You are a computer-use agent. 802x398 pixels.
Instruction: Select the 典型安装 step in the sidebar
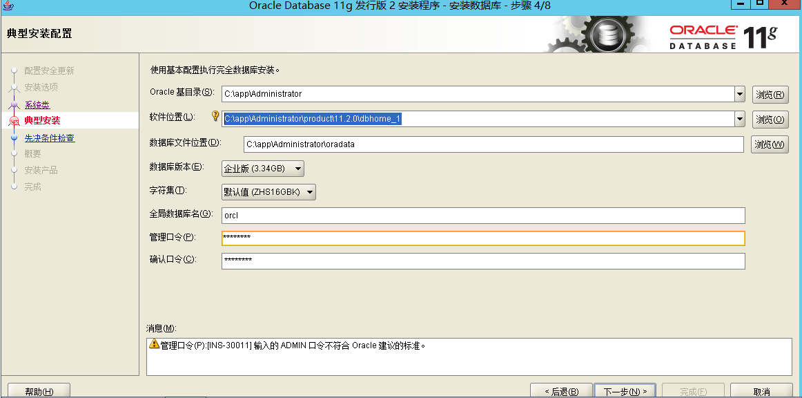point(42,121)
